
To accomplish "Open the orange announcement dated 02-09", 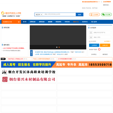I will coord(41,59).
